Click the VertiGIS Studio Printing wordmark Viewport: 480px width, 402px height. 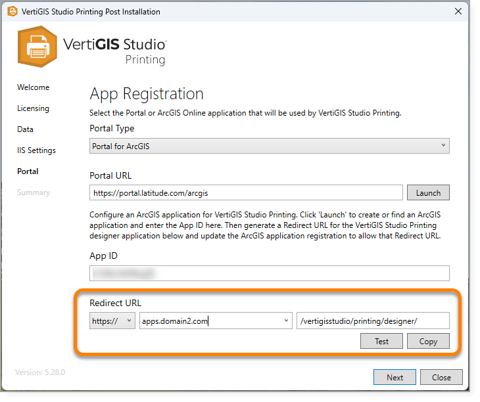point(115,51)
